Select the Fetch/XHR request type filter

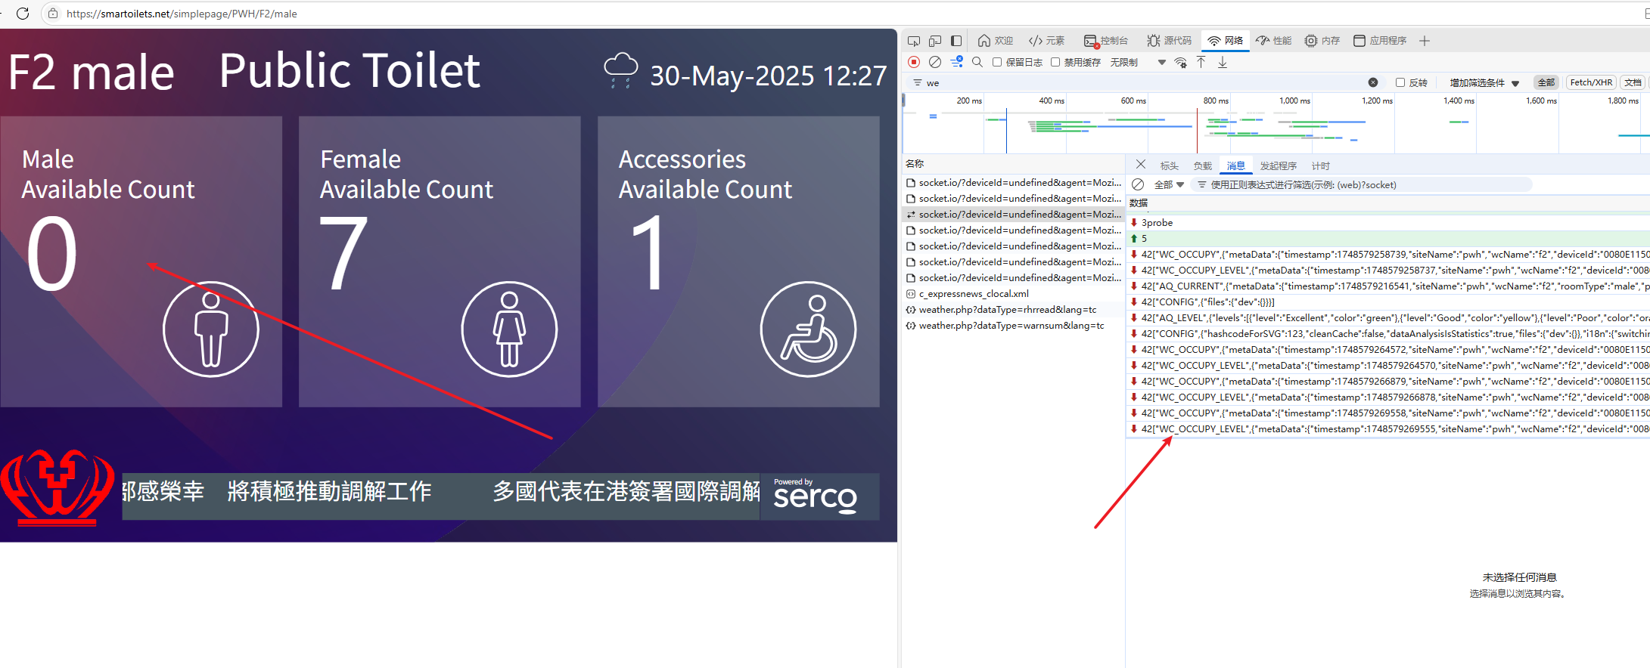coord(1591,82)
